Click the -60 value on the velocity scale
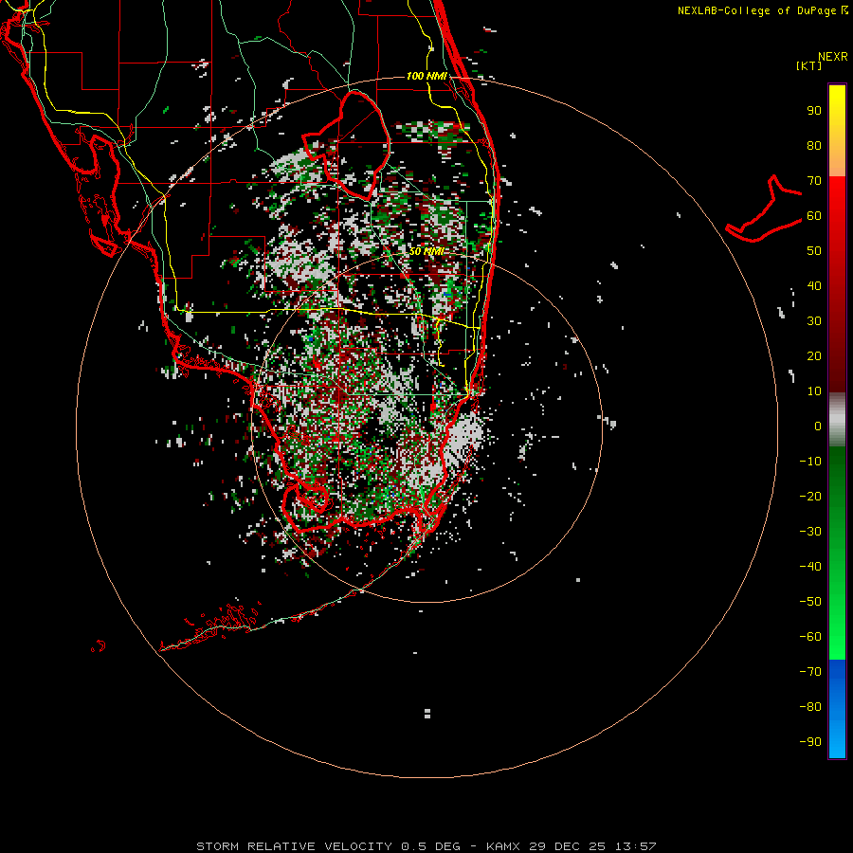 (810, 637)
